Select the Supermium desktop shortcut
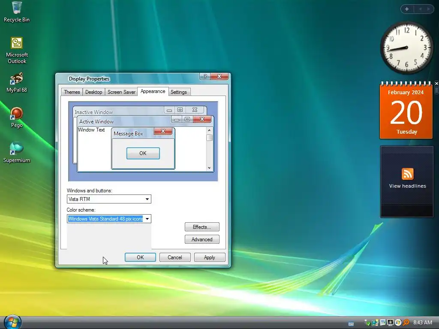Image resolution: width=439 pixels, height=329 pixels. coord(17,153)
